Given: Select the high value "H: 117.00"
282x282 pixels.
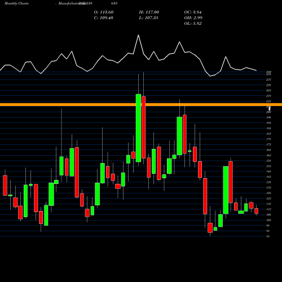Looking at the screenshot, I should (x=149, y=12).
